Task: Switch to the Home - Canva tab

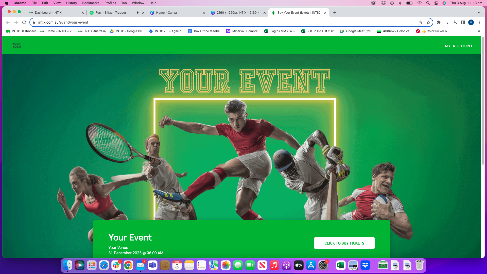Action: (x=178, y=13)
